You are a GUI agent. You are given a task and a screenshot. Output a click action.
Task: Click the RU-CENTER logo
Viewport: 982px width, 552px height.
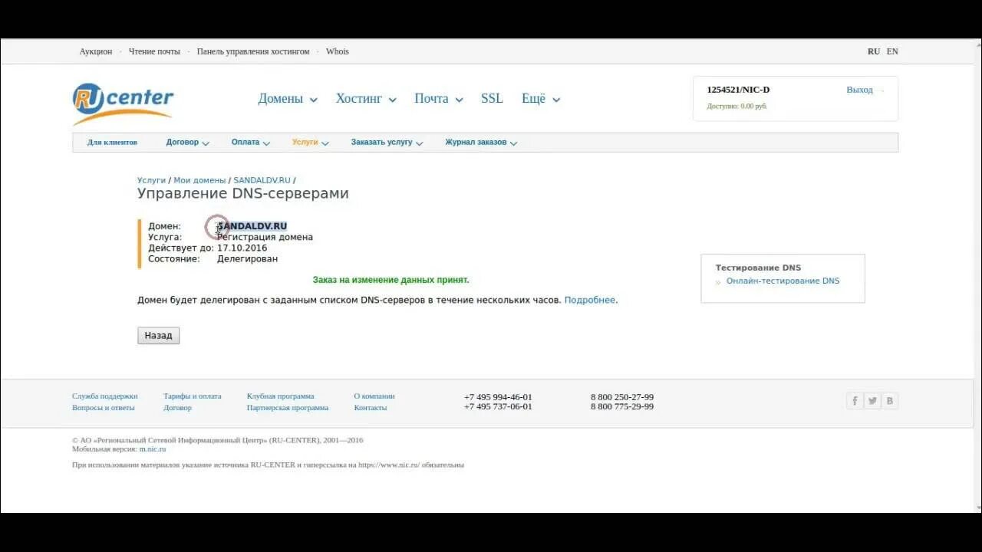pos(123,103)
